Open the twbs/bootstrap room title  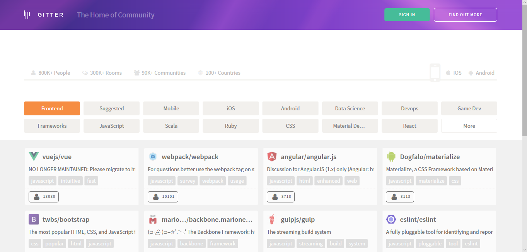[x=66, y=219]
